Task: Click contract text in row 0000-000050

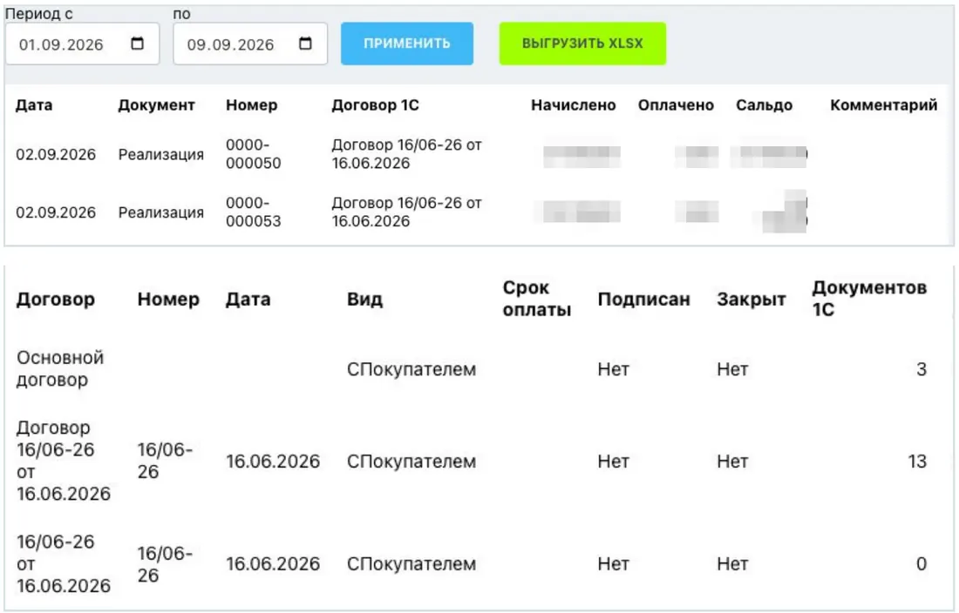Action: pyautogui.click(x=407, y=154)
